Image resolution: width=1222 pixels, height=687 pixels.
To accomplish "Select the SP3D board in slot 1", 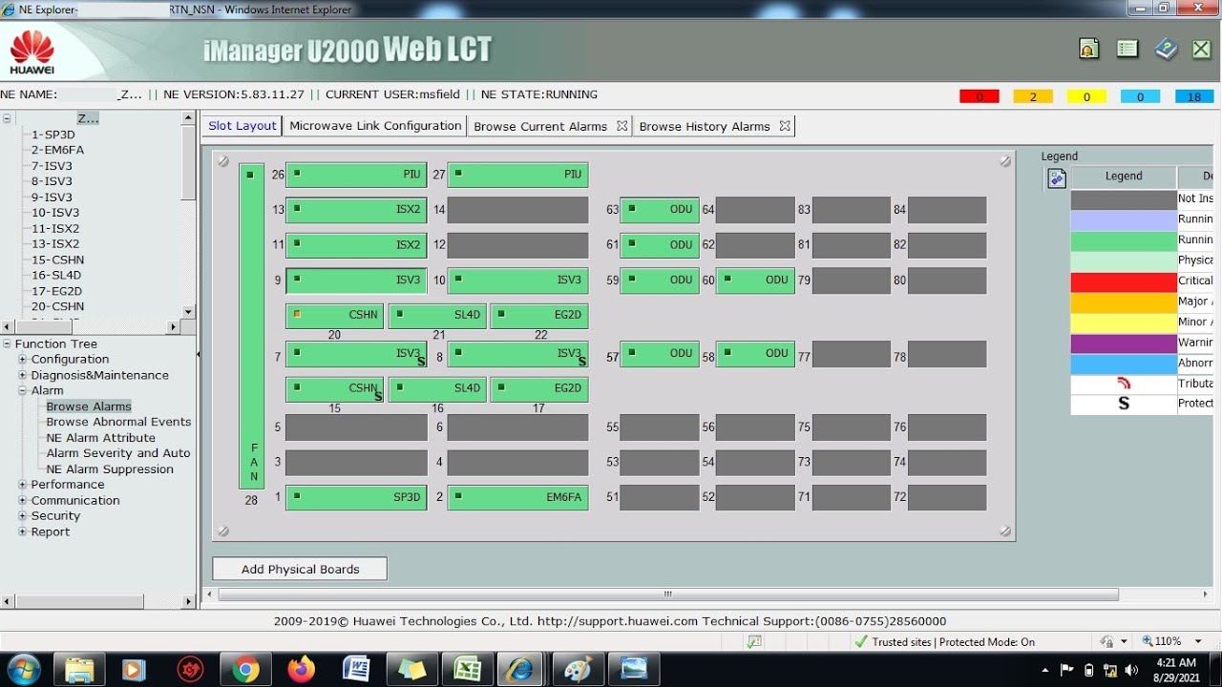I will click(x=356, y=497).
